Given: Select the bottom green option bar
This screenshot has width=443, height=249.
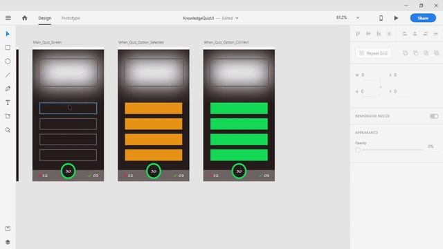Looking at the screenshot, I should [239, 155].
